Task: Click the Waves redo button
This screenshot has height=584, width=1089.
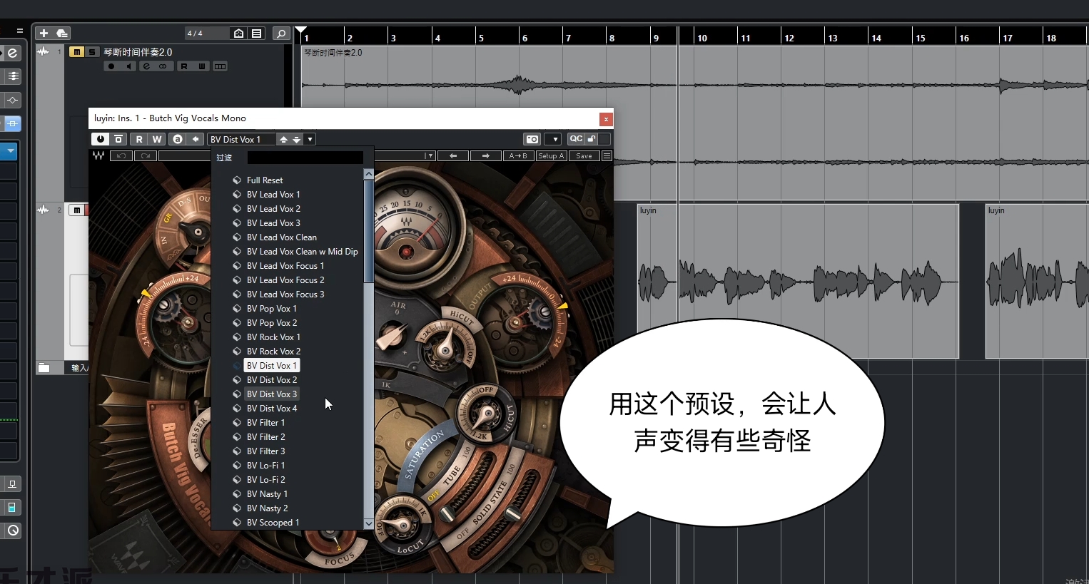Action: (146, 155)
